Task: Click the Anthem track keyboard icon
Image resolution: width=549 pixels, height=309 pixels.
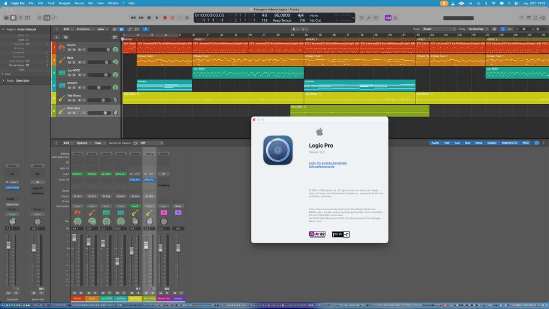Action: click(x=61, y=86)
